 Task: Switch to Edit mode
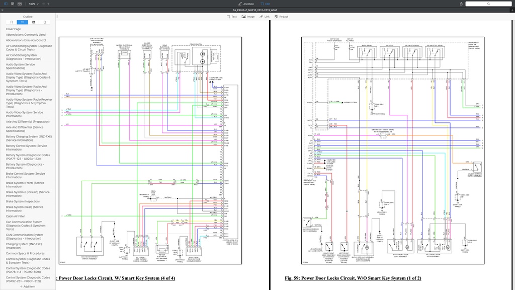[265, 4]
